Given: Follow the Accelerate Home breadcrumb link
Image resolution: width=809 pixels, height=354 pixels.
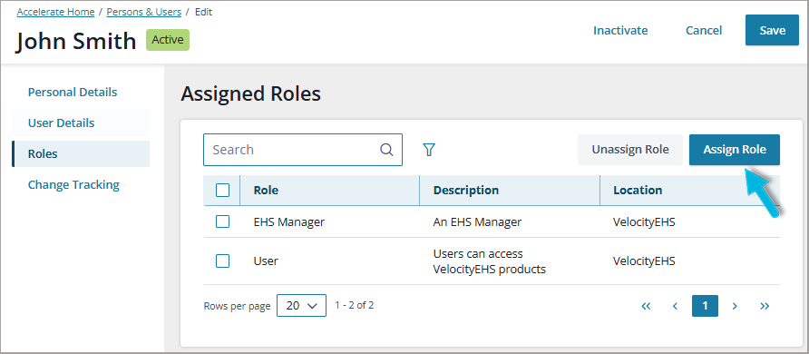Looking at the screenshot, I should click(x=55, y=12).
